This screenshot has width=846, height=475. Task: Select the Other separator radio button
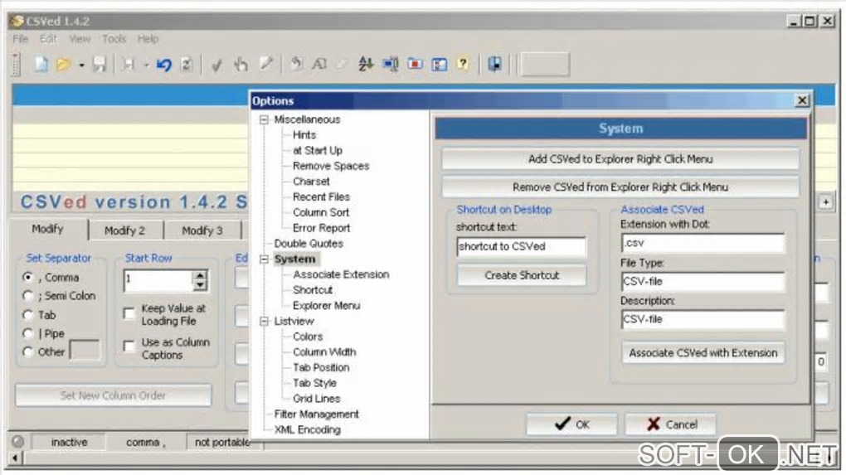click(28, 352)
